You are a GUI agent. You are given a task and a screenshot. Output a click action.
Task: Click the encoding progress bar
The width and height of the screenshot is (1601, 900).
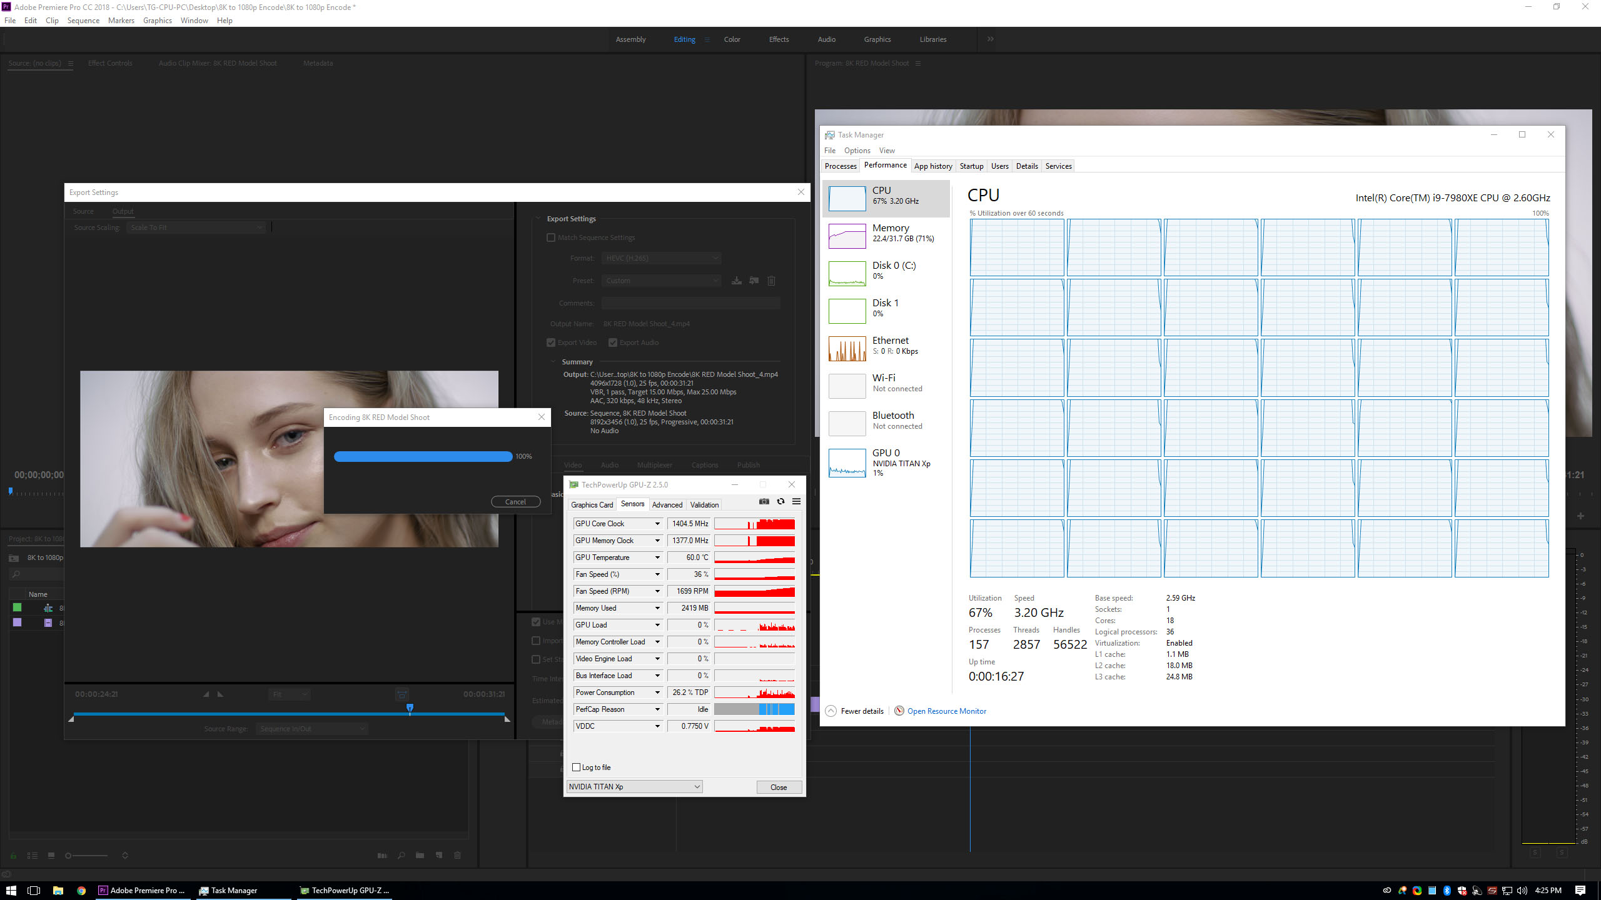[x=423, y=456]
